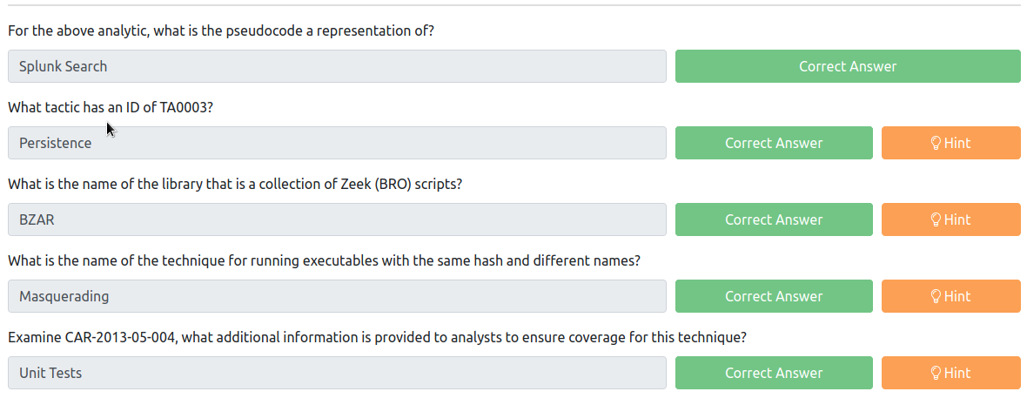
Task: Click the horizontal divider line above the questions
Action: coord(514,5)
